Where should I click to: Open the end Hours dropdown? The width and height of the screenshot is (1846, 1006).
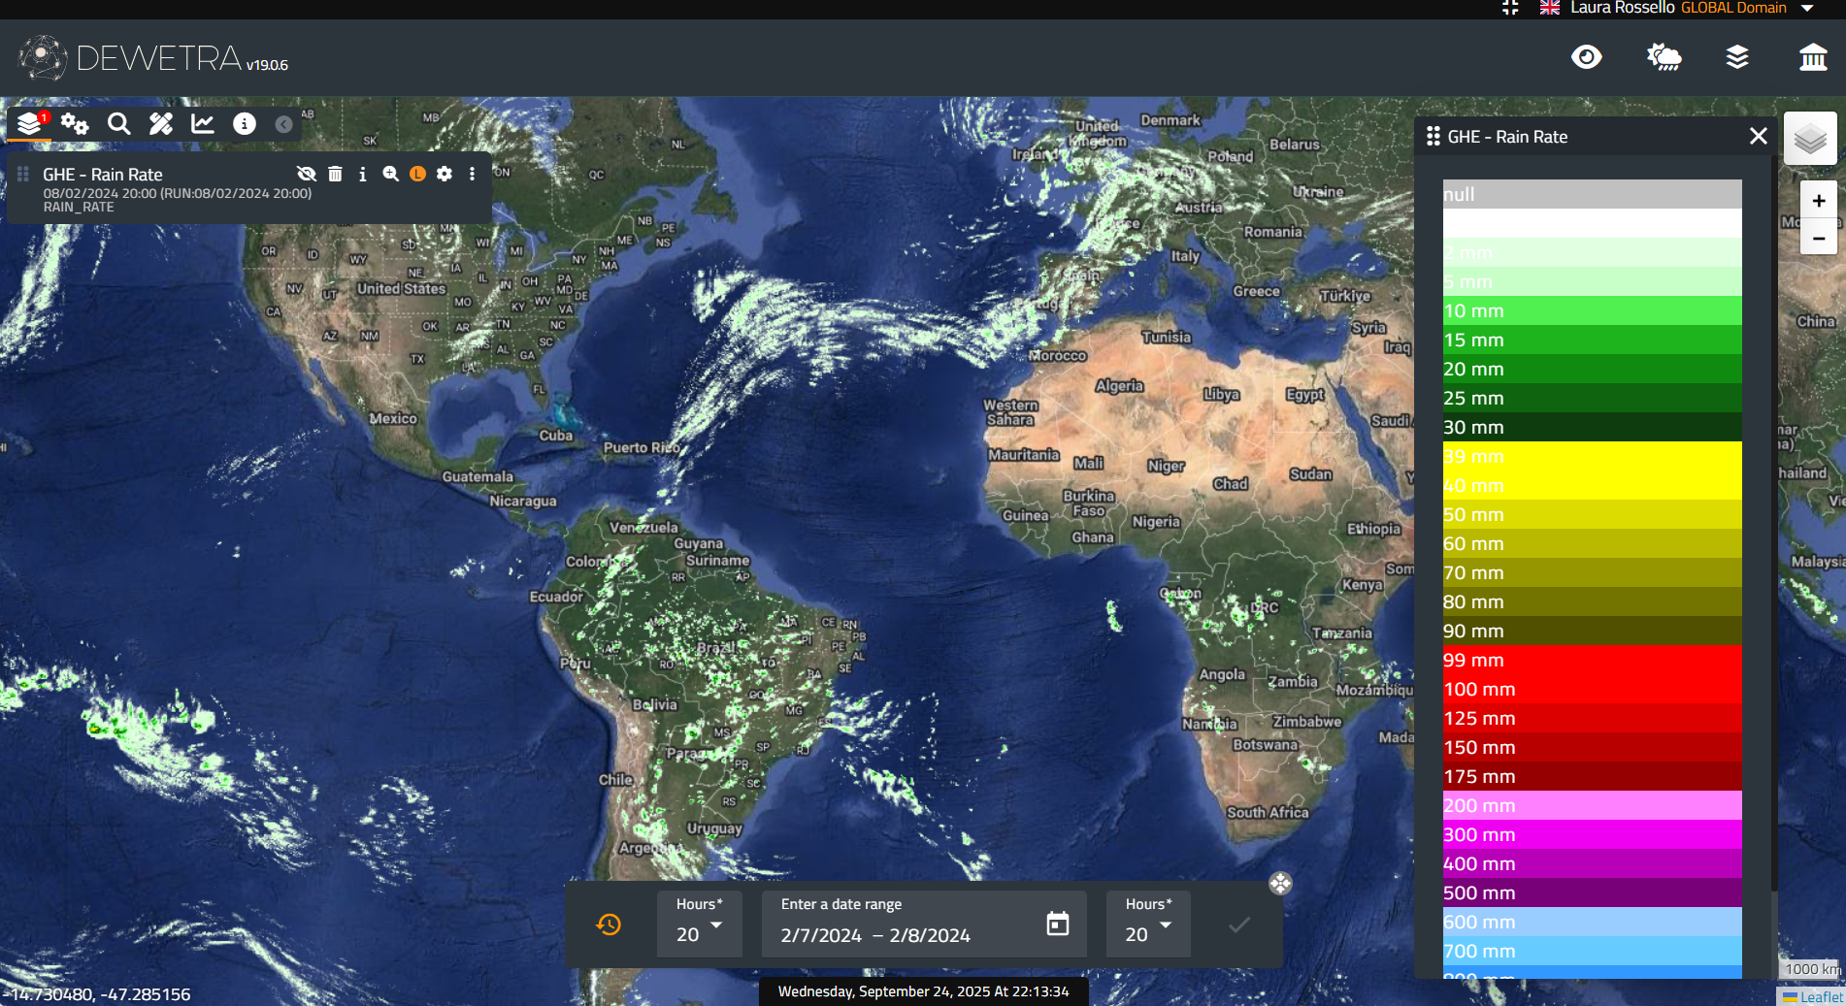[1148, 925]
